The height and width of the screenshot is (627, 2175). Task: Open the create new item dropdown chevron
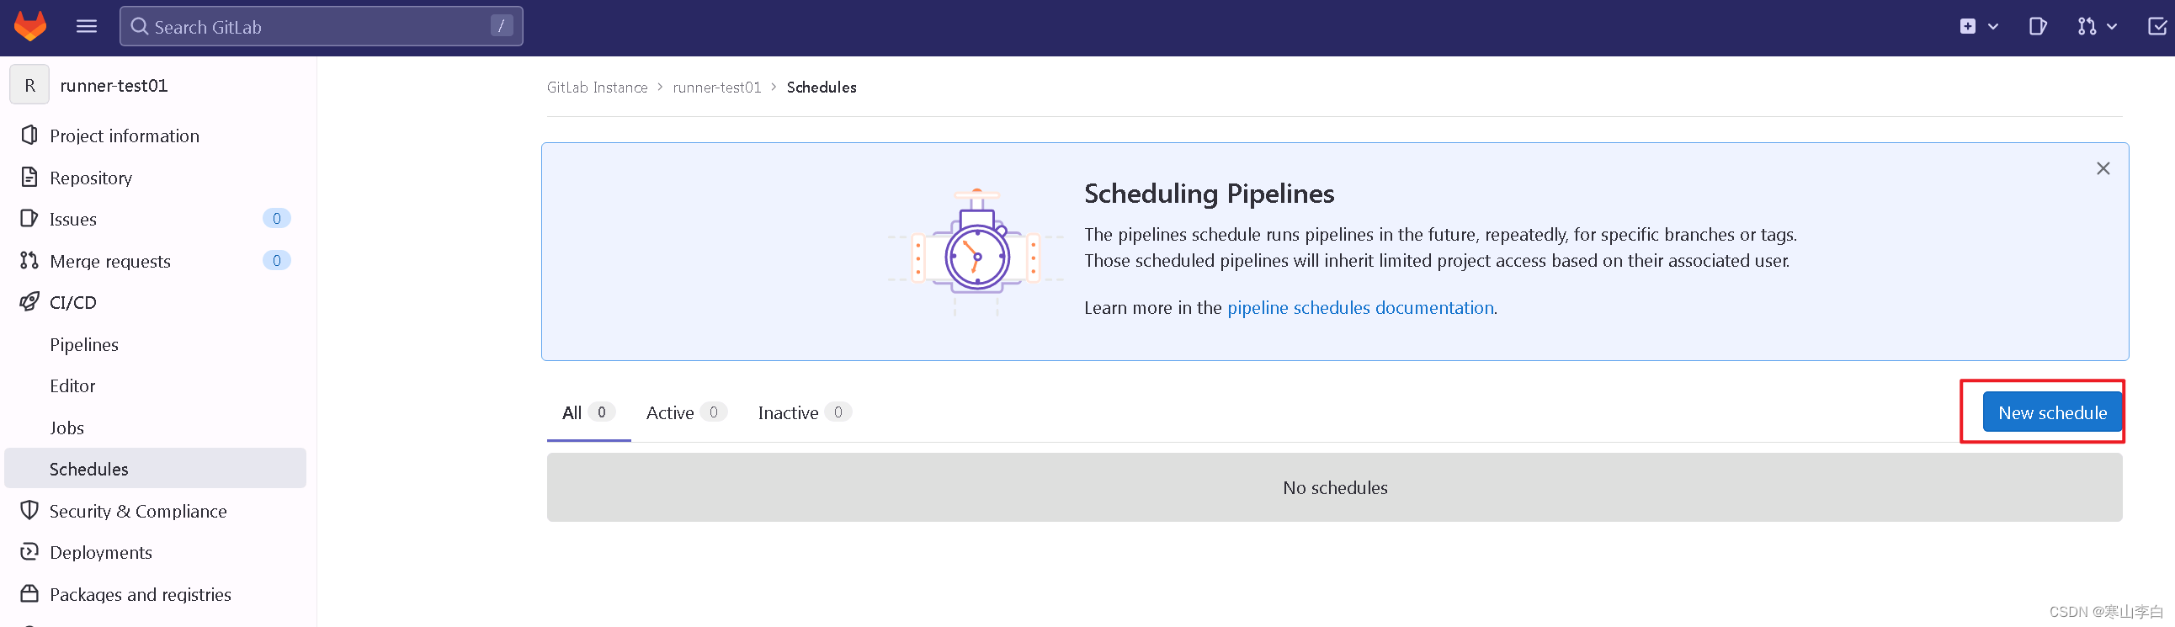coord(1993,26)
